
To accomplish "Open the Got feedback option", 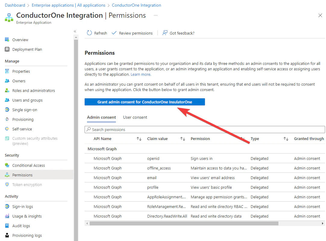I will click(165, 33).
